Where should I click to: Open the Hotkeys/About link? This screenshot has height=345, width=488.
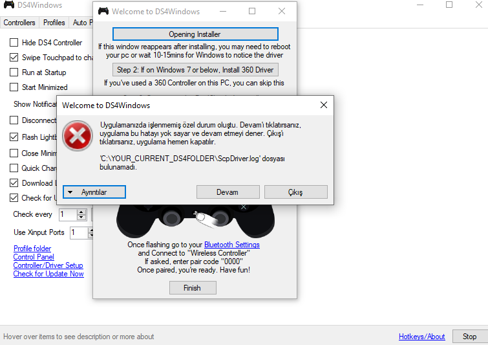421,337
